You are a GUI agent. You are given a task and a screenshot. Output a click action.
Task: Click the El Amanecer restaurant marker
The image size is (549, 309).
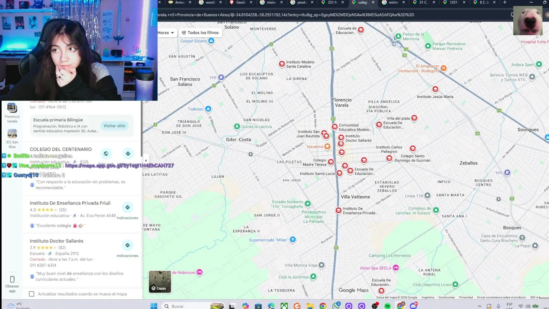443,68
